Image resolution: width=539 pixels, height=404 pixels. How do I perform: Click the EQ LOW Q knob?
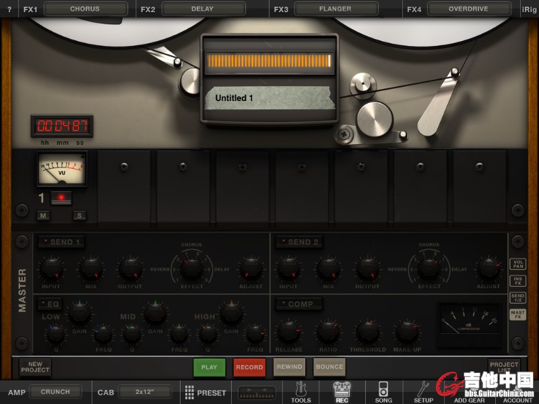55,334
